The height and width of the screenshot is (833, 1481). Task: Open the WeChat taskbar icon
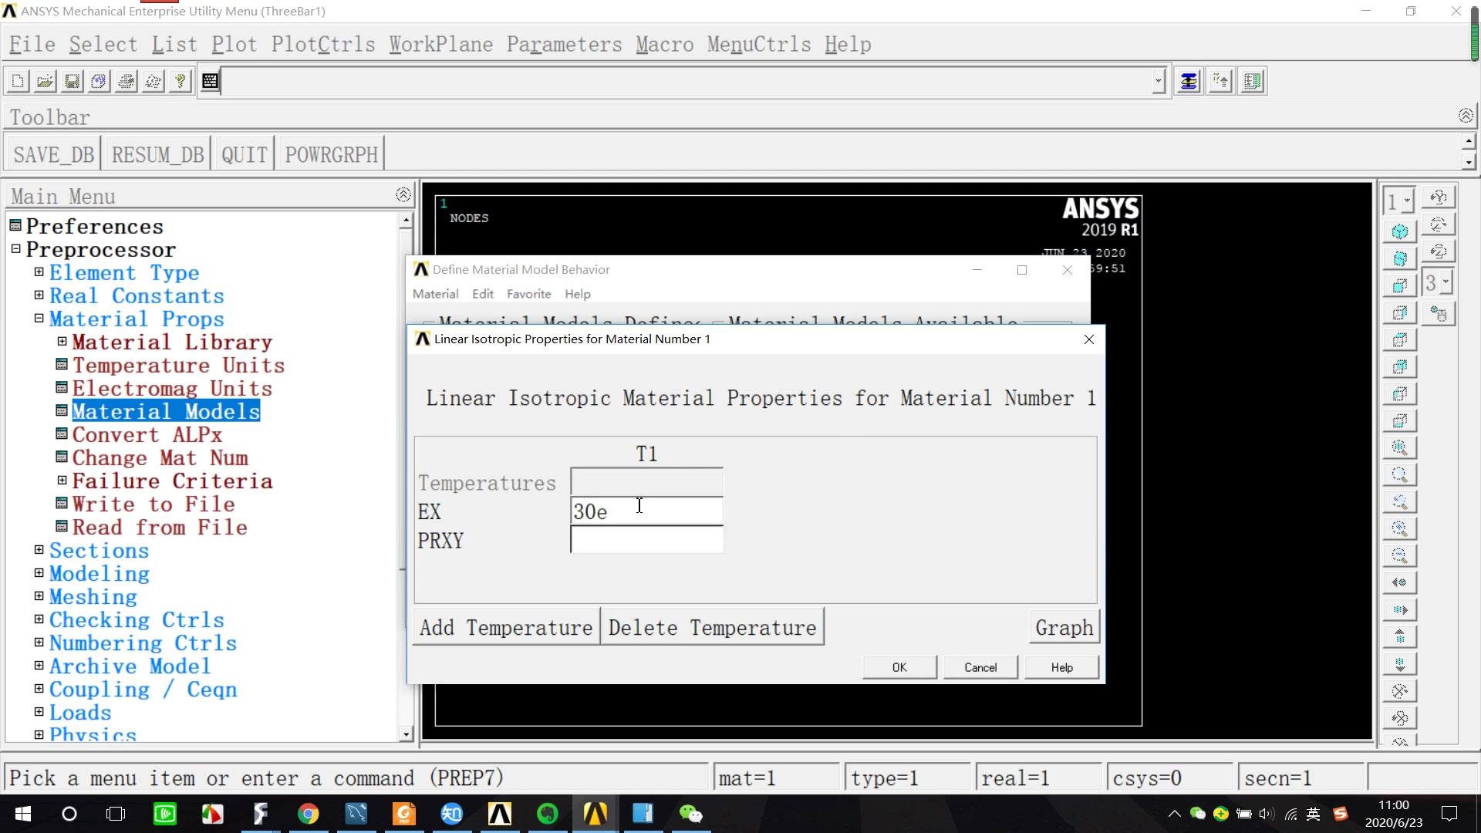click(690, 814)
